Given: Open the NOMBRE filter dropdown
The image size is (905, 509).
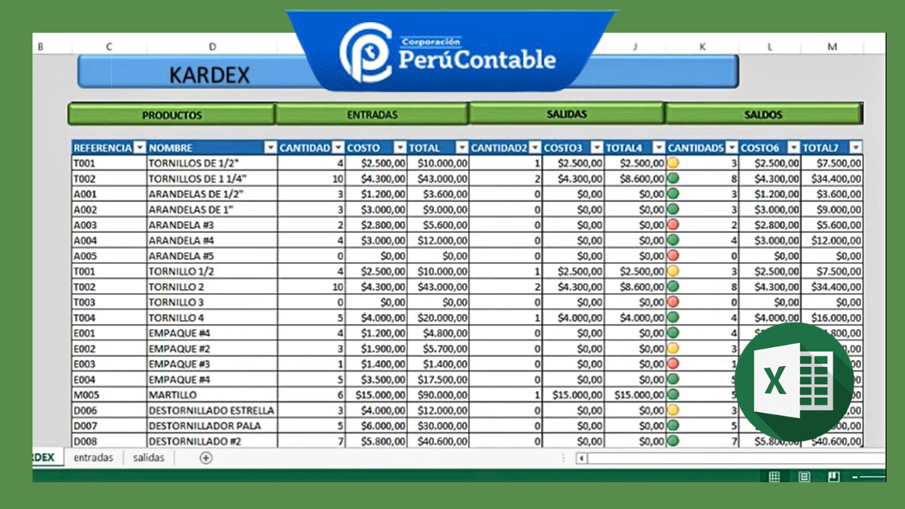Looking at the screenshot, I should [x=270, y=148].
